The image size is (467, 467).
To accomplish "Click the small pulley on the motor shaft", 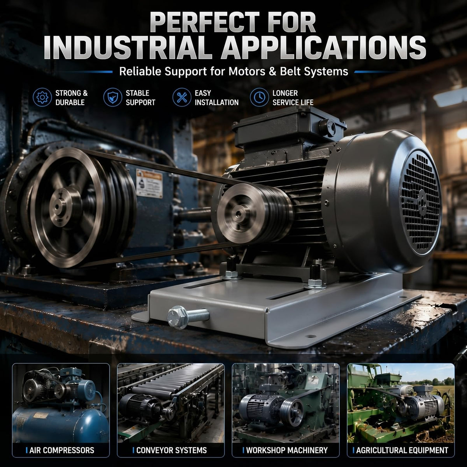I will [253, 213].
